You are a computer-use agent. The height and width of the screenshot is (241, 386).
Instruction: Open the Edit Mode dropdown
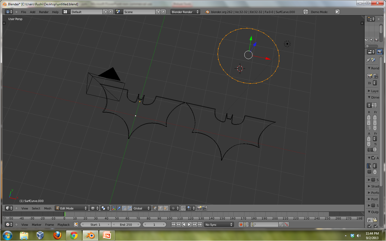tap(71, 208)
